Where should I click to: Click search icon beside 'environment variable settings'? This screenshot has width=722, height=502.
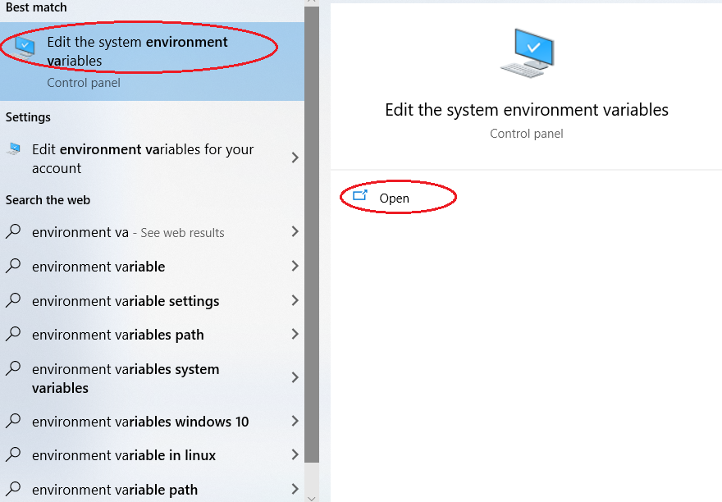click(x=13, y=300)
